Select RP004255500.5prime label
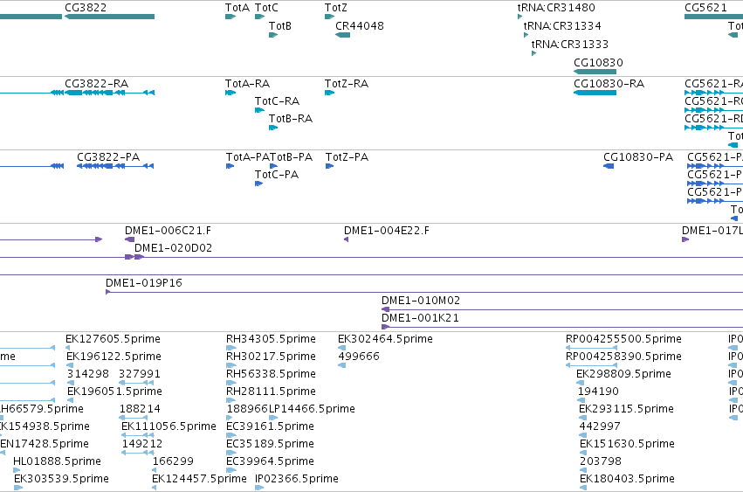Viewport: 743px width, 492px height. pyautogui.click(x=623, y=339)
